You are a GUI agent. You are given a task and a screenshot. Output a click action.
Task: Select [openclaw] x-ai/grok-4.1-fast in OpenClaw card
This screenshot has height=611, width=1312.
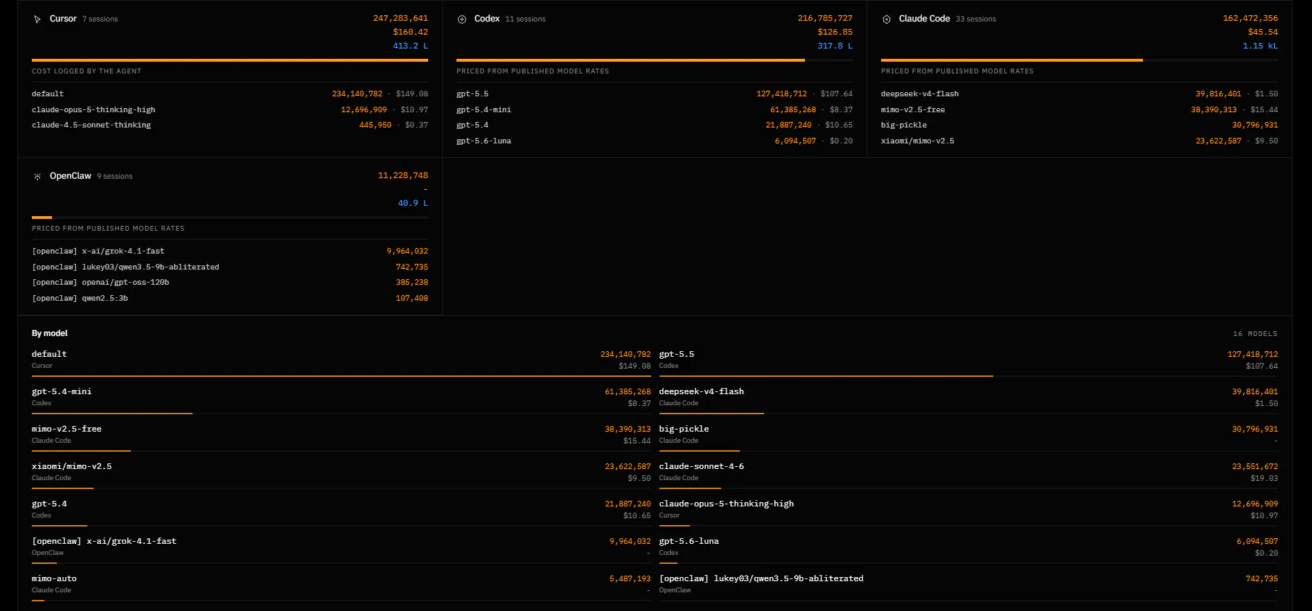[230, 251]
